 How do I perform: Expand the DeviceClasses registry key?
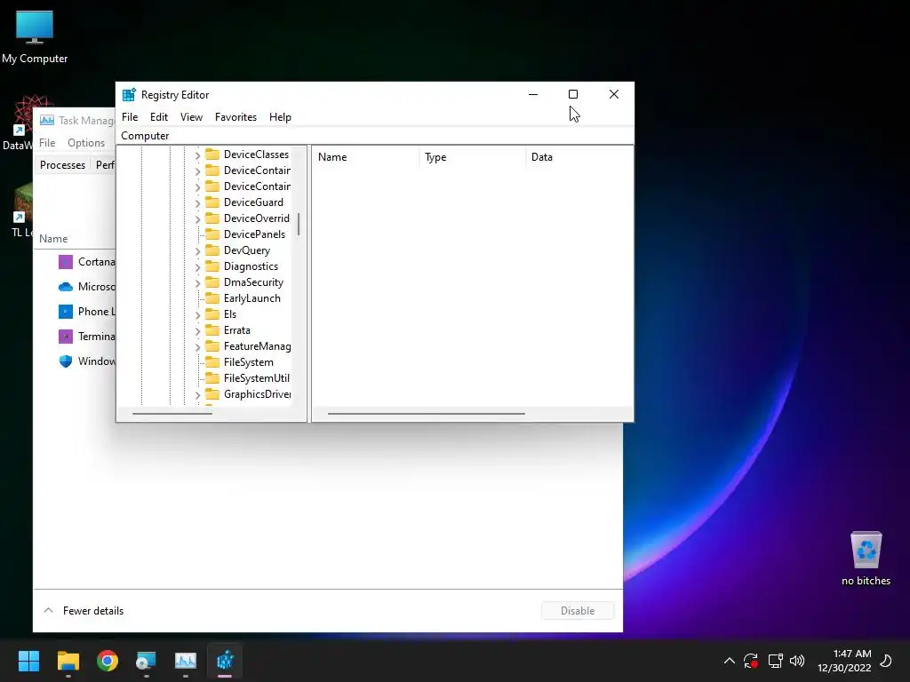[x=197, y=155]
